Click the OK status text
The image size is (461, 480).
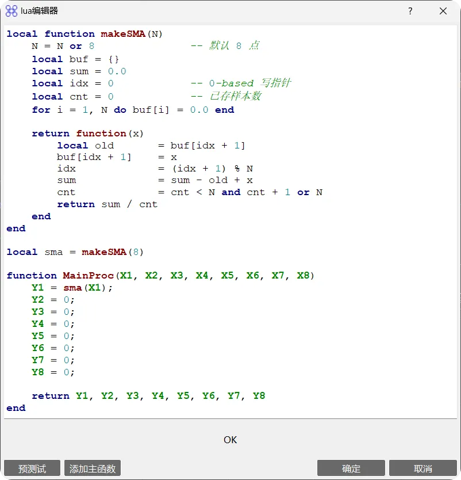[x=230, y=440]
